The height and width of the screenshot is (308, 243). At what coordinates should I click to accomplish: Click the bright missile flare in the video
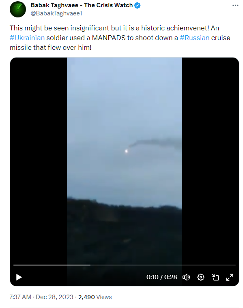[x=126, y=151]
